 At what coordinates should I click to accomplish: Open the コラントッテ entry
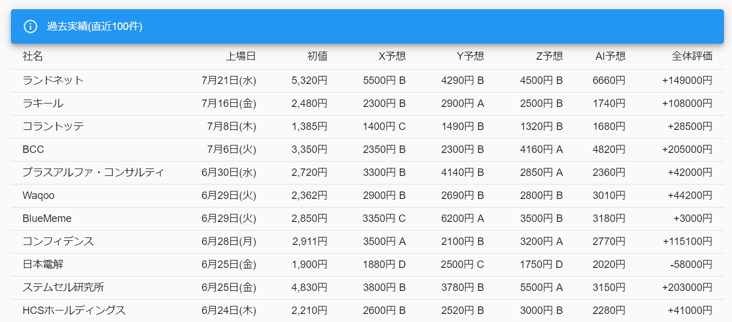coord(53,126)
